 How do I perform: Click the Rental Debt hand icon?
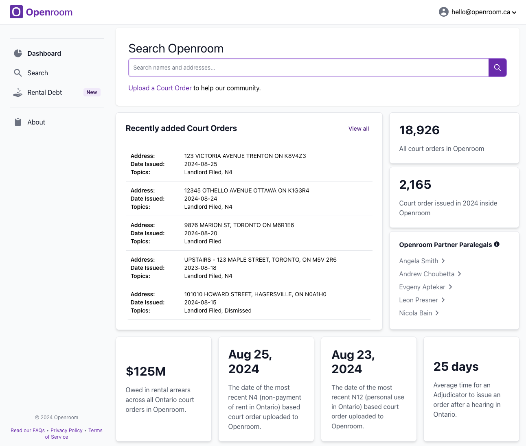(x=18, y=92)
